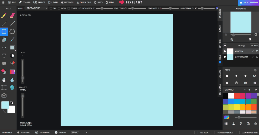Image resolution: width=259 pixels, height=135 pixels.
Task: Open the Settings menu
Action: 67,3
